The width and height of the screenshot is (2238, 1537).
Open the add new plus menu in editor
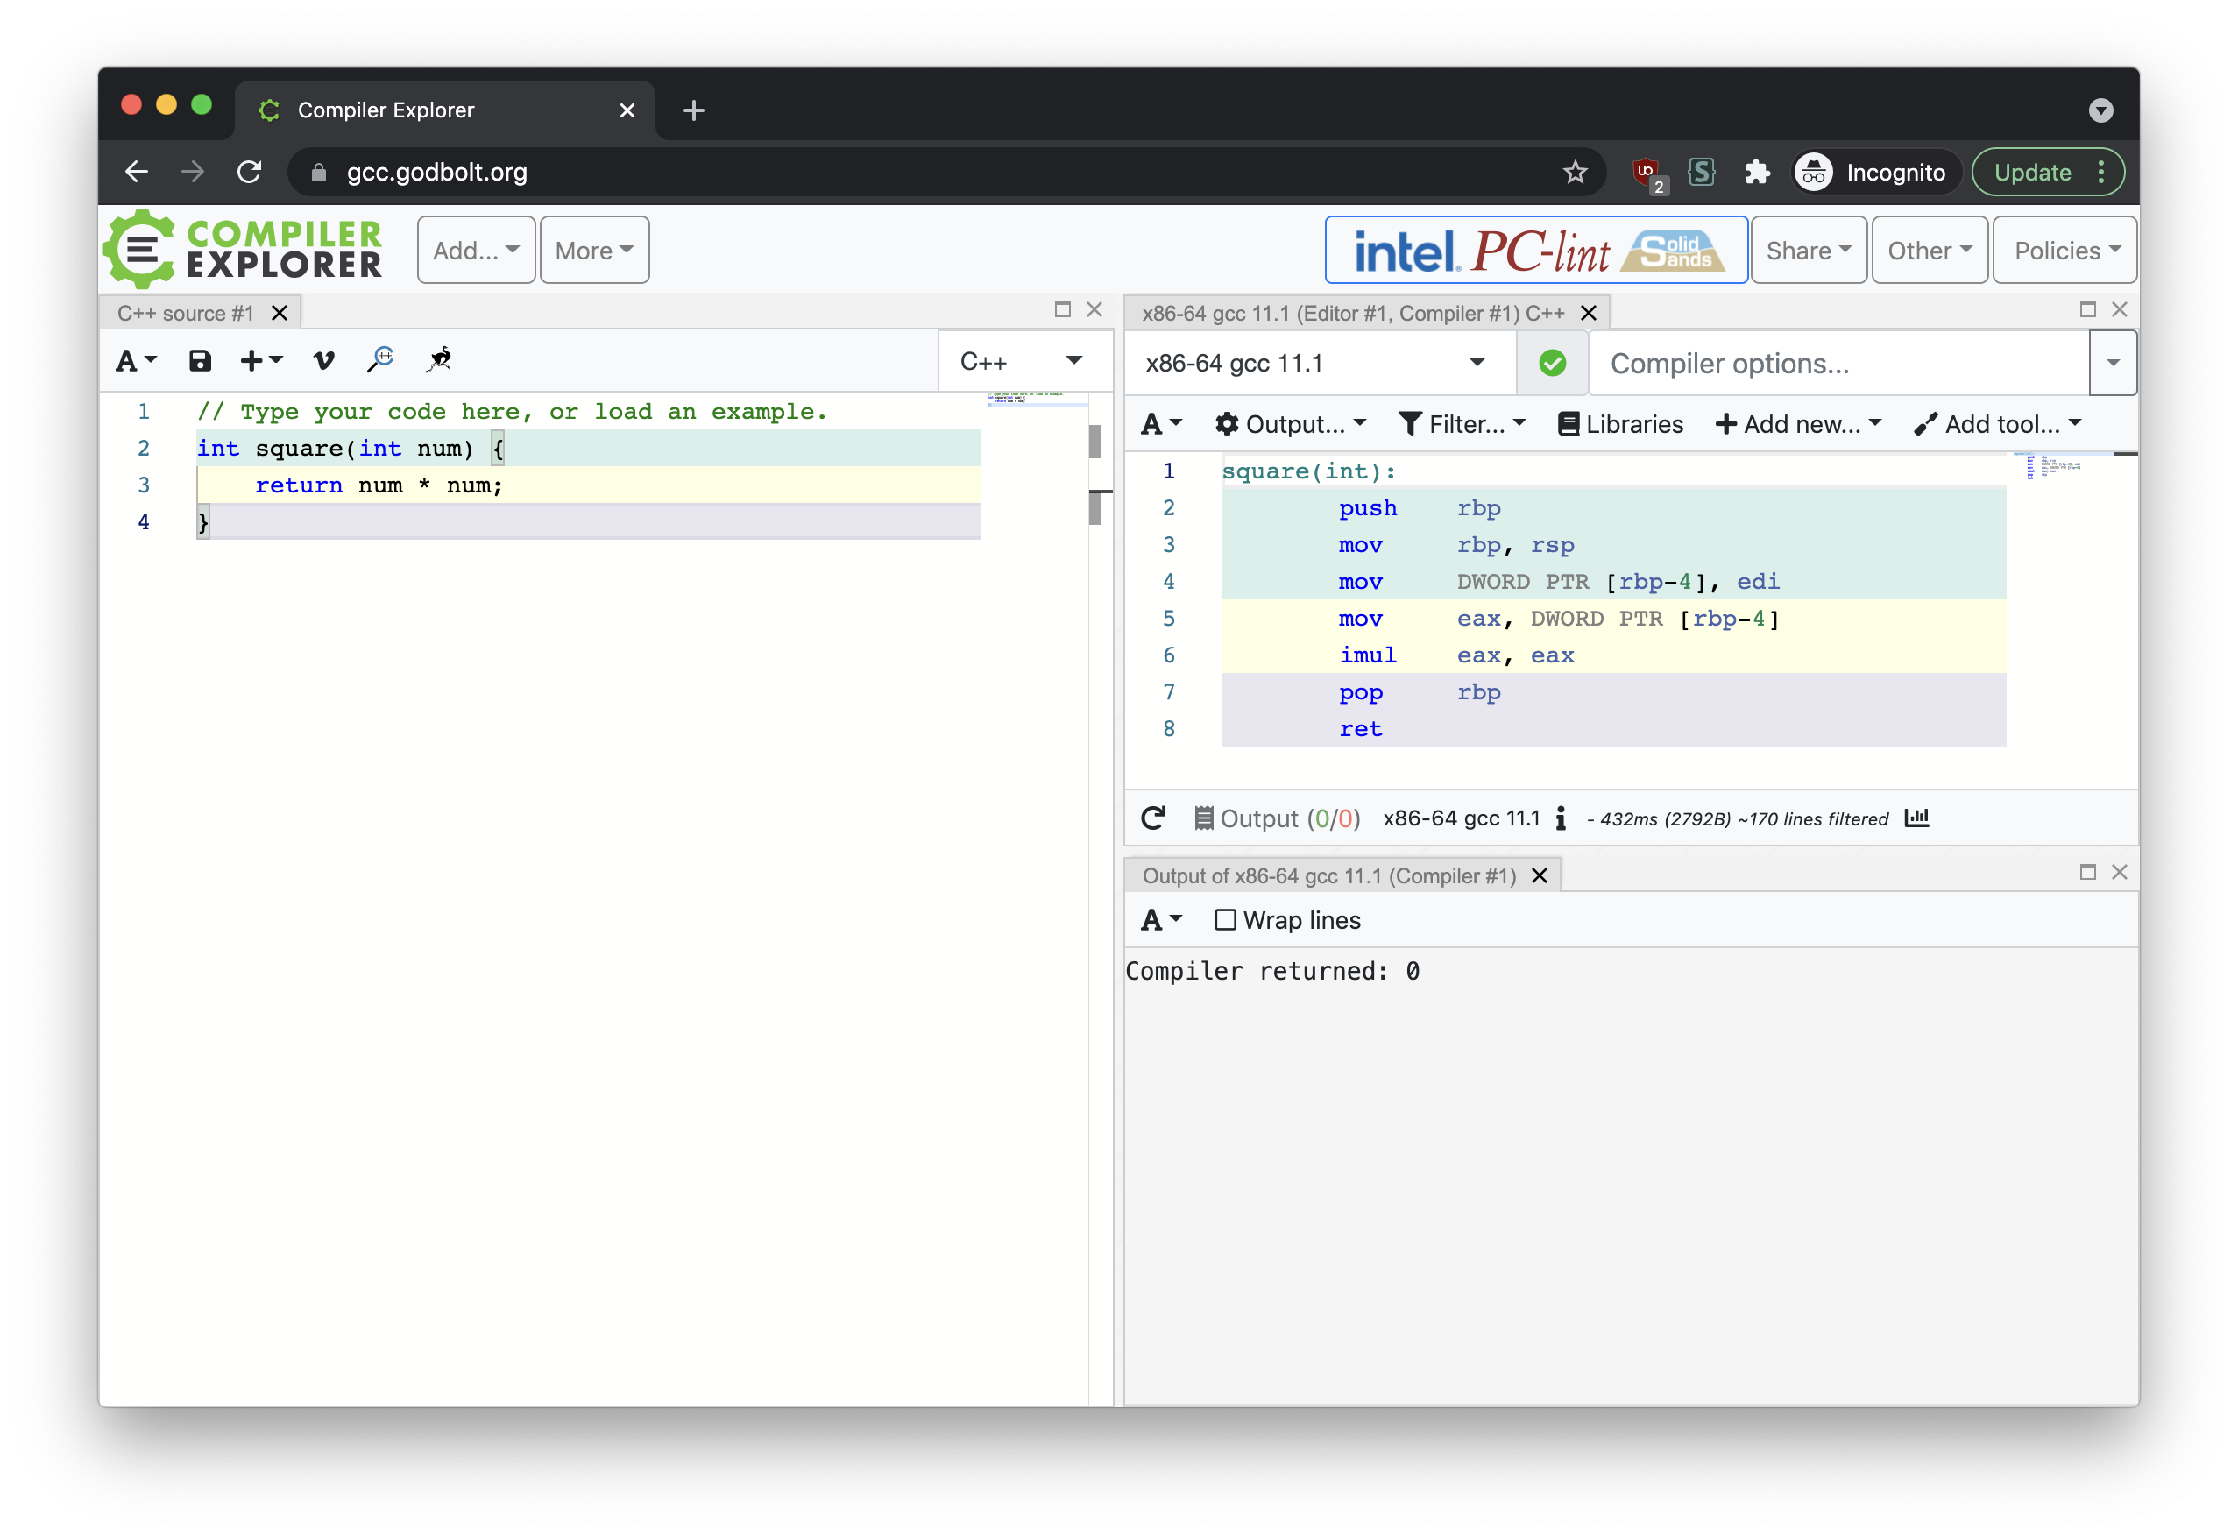coord(261,360)
